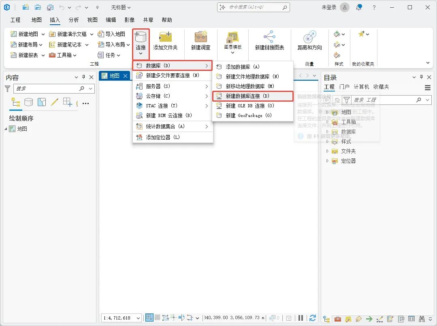437x326 pixels.
Task: Click 新建调查 briefcase icon
Action: click(x=200, y=37)
